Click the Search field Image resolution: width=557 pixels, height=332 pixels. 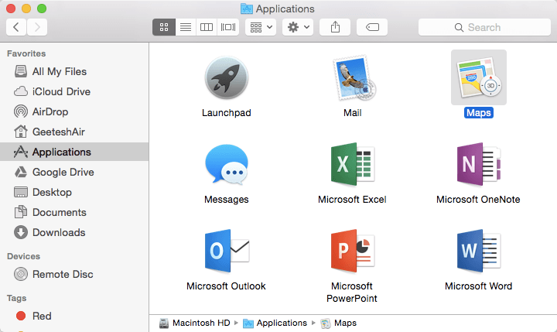484,27
